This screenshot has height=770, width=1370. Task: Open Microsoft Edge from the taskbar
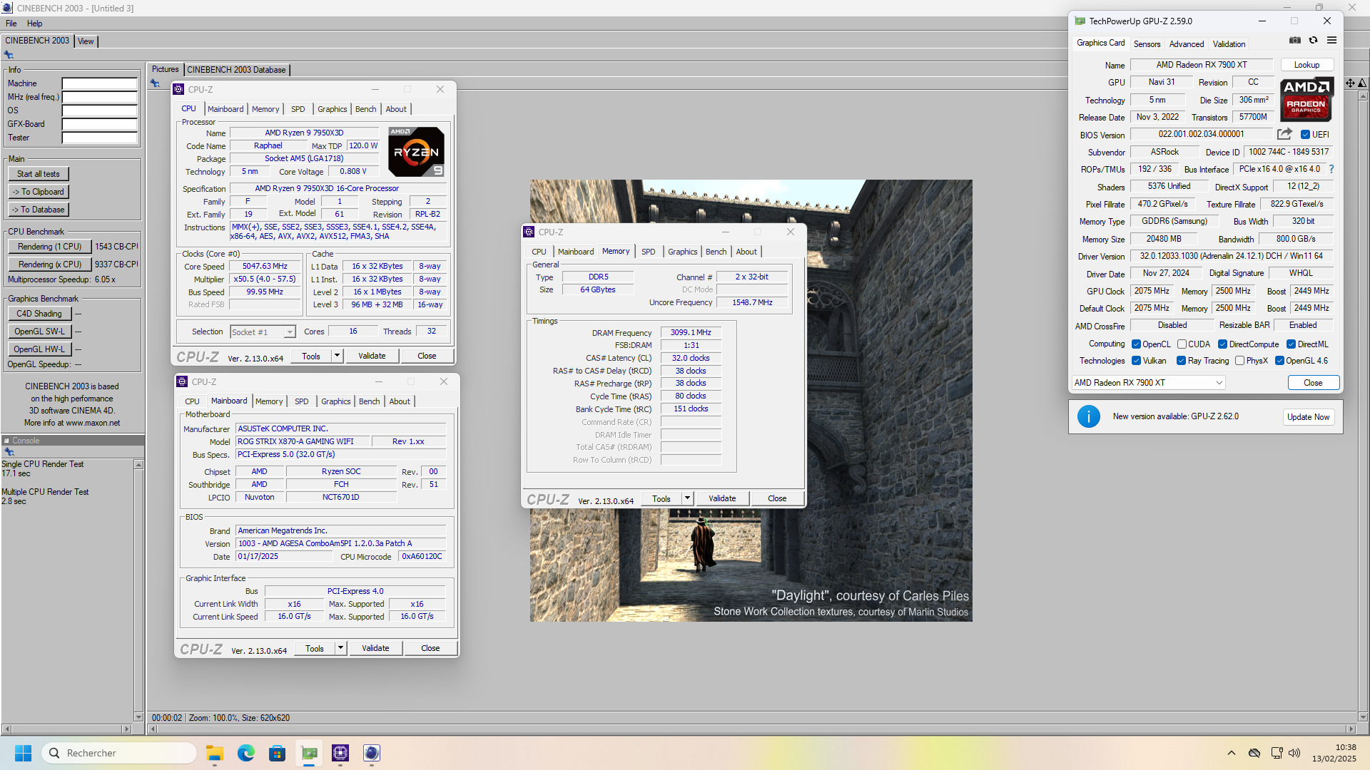pos(246,753)
